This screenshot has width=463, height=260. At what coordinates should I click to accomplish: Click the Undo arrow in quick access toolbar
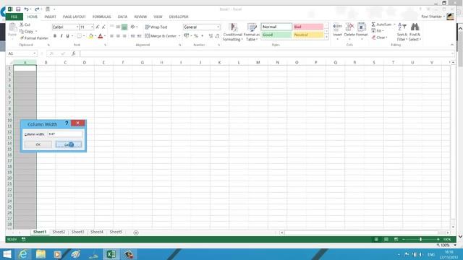click(26, 9)
